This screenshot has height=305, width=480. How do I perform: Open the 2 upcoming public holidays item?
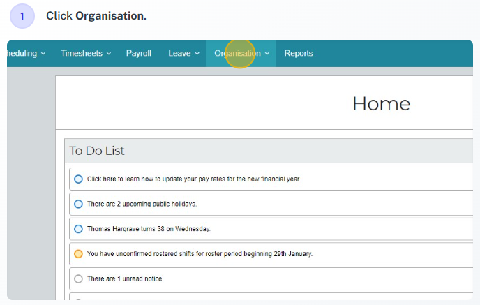[271, 204]
